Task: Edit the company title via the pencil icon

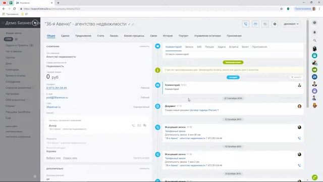Action: click(129, 24)
